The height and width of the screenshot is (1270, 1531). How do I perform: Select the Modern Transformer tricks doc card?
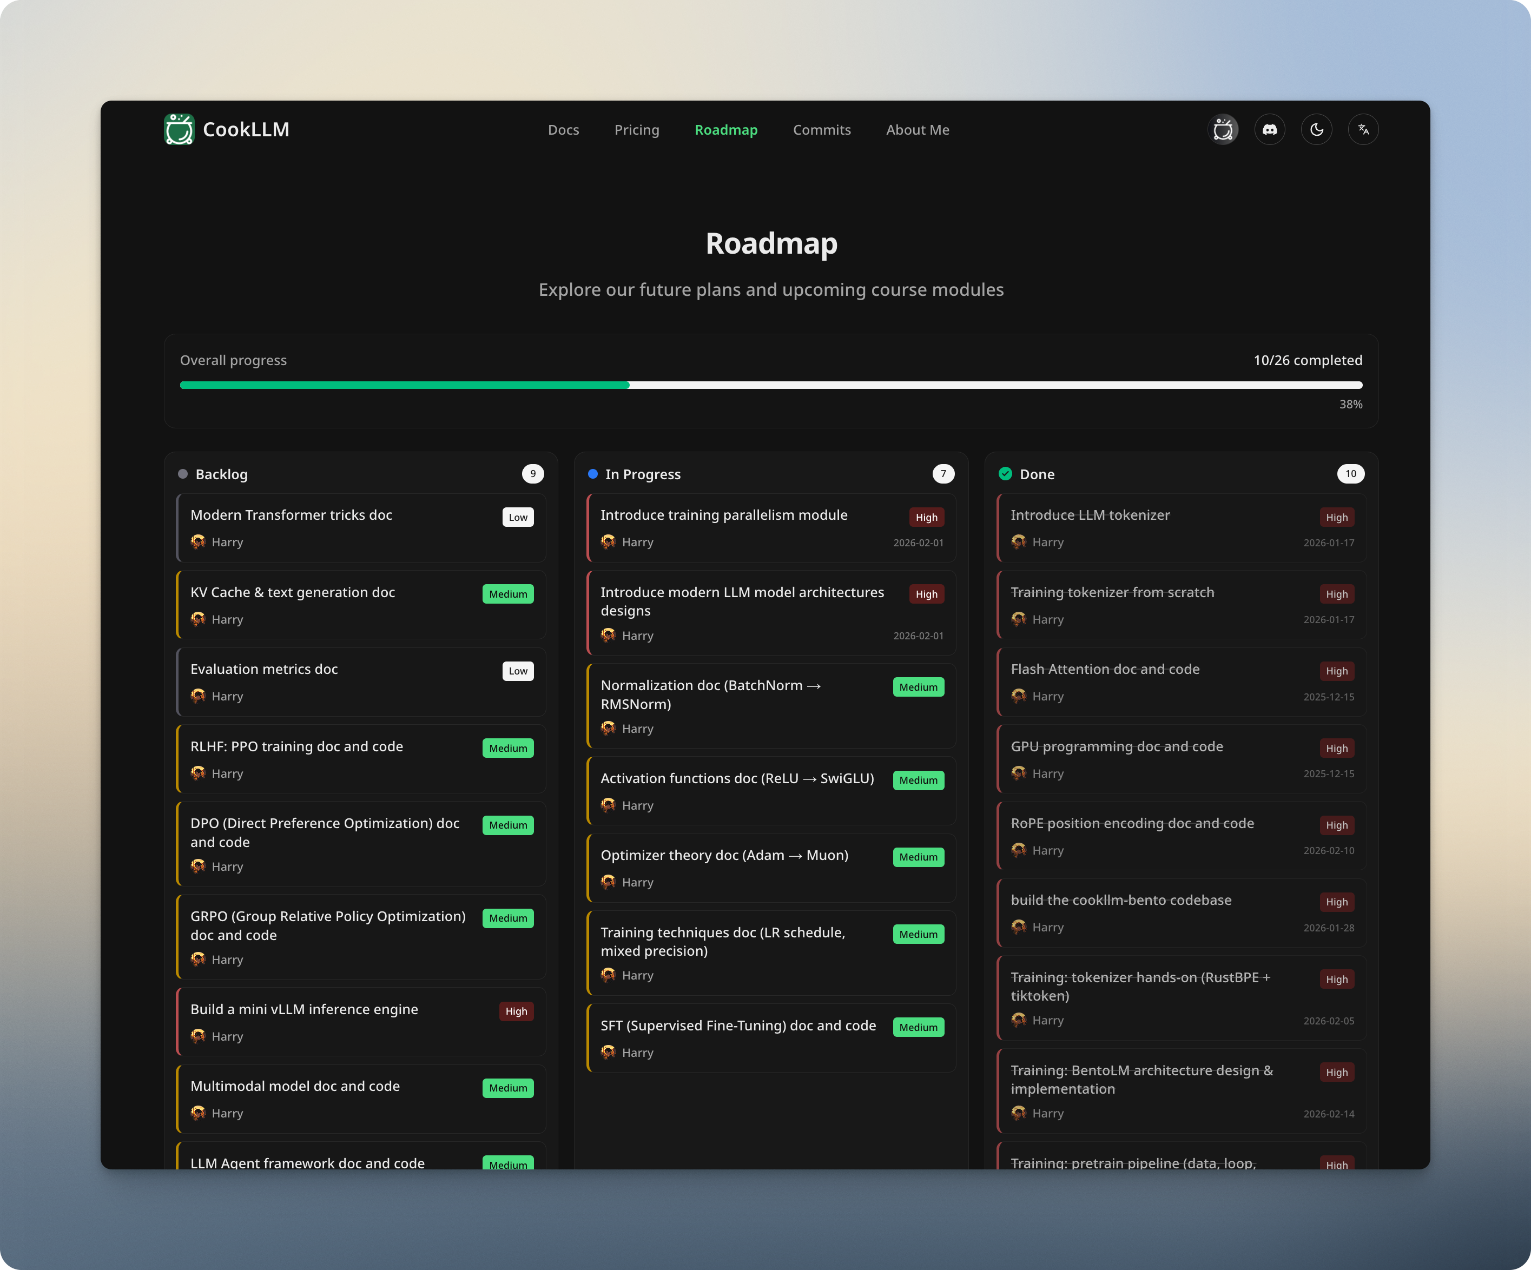360,528
